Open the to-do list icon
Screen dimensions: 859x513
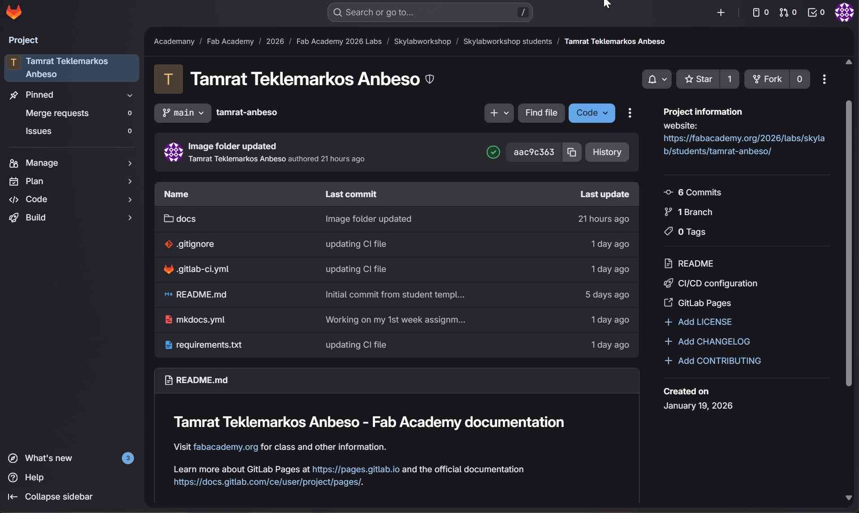[816, 13]
